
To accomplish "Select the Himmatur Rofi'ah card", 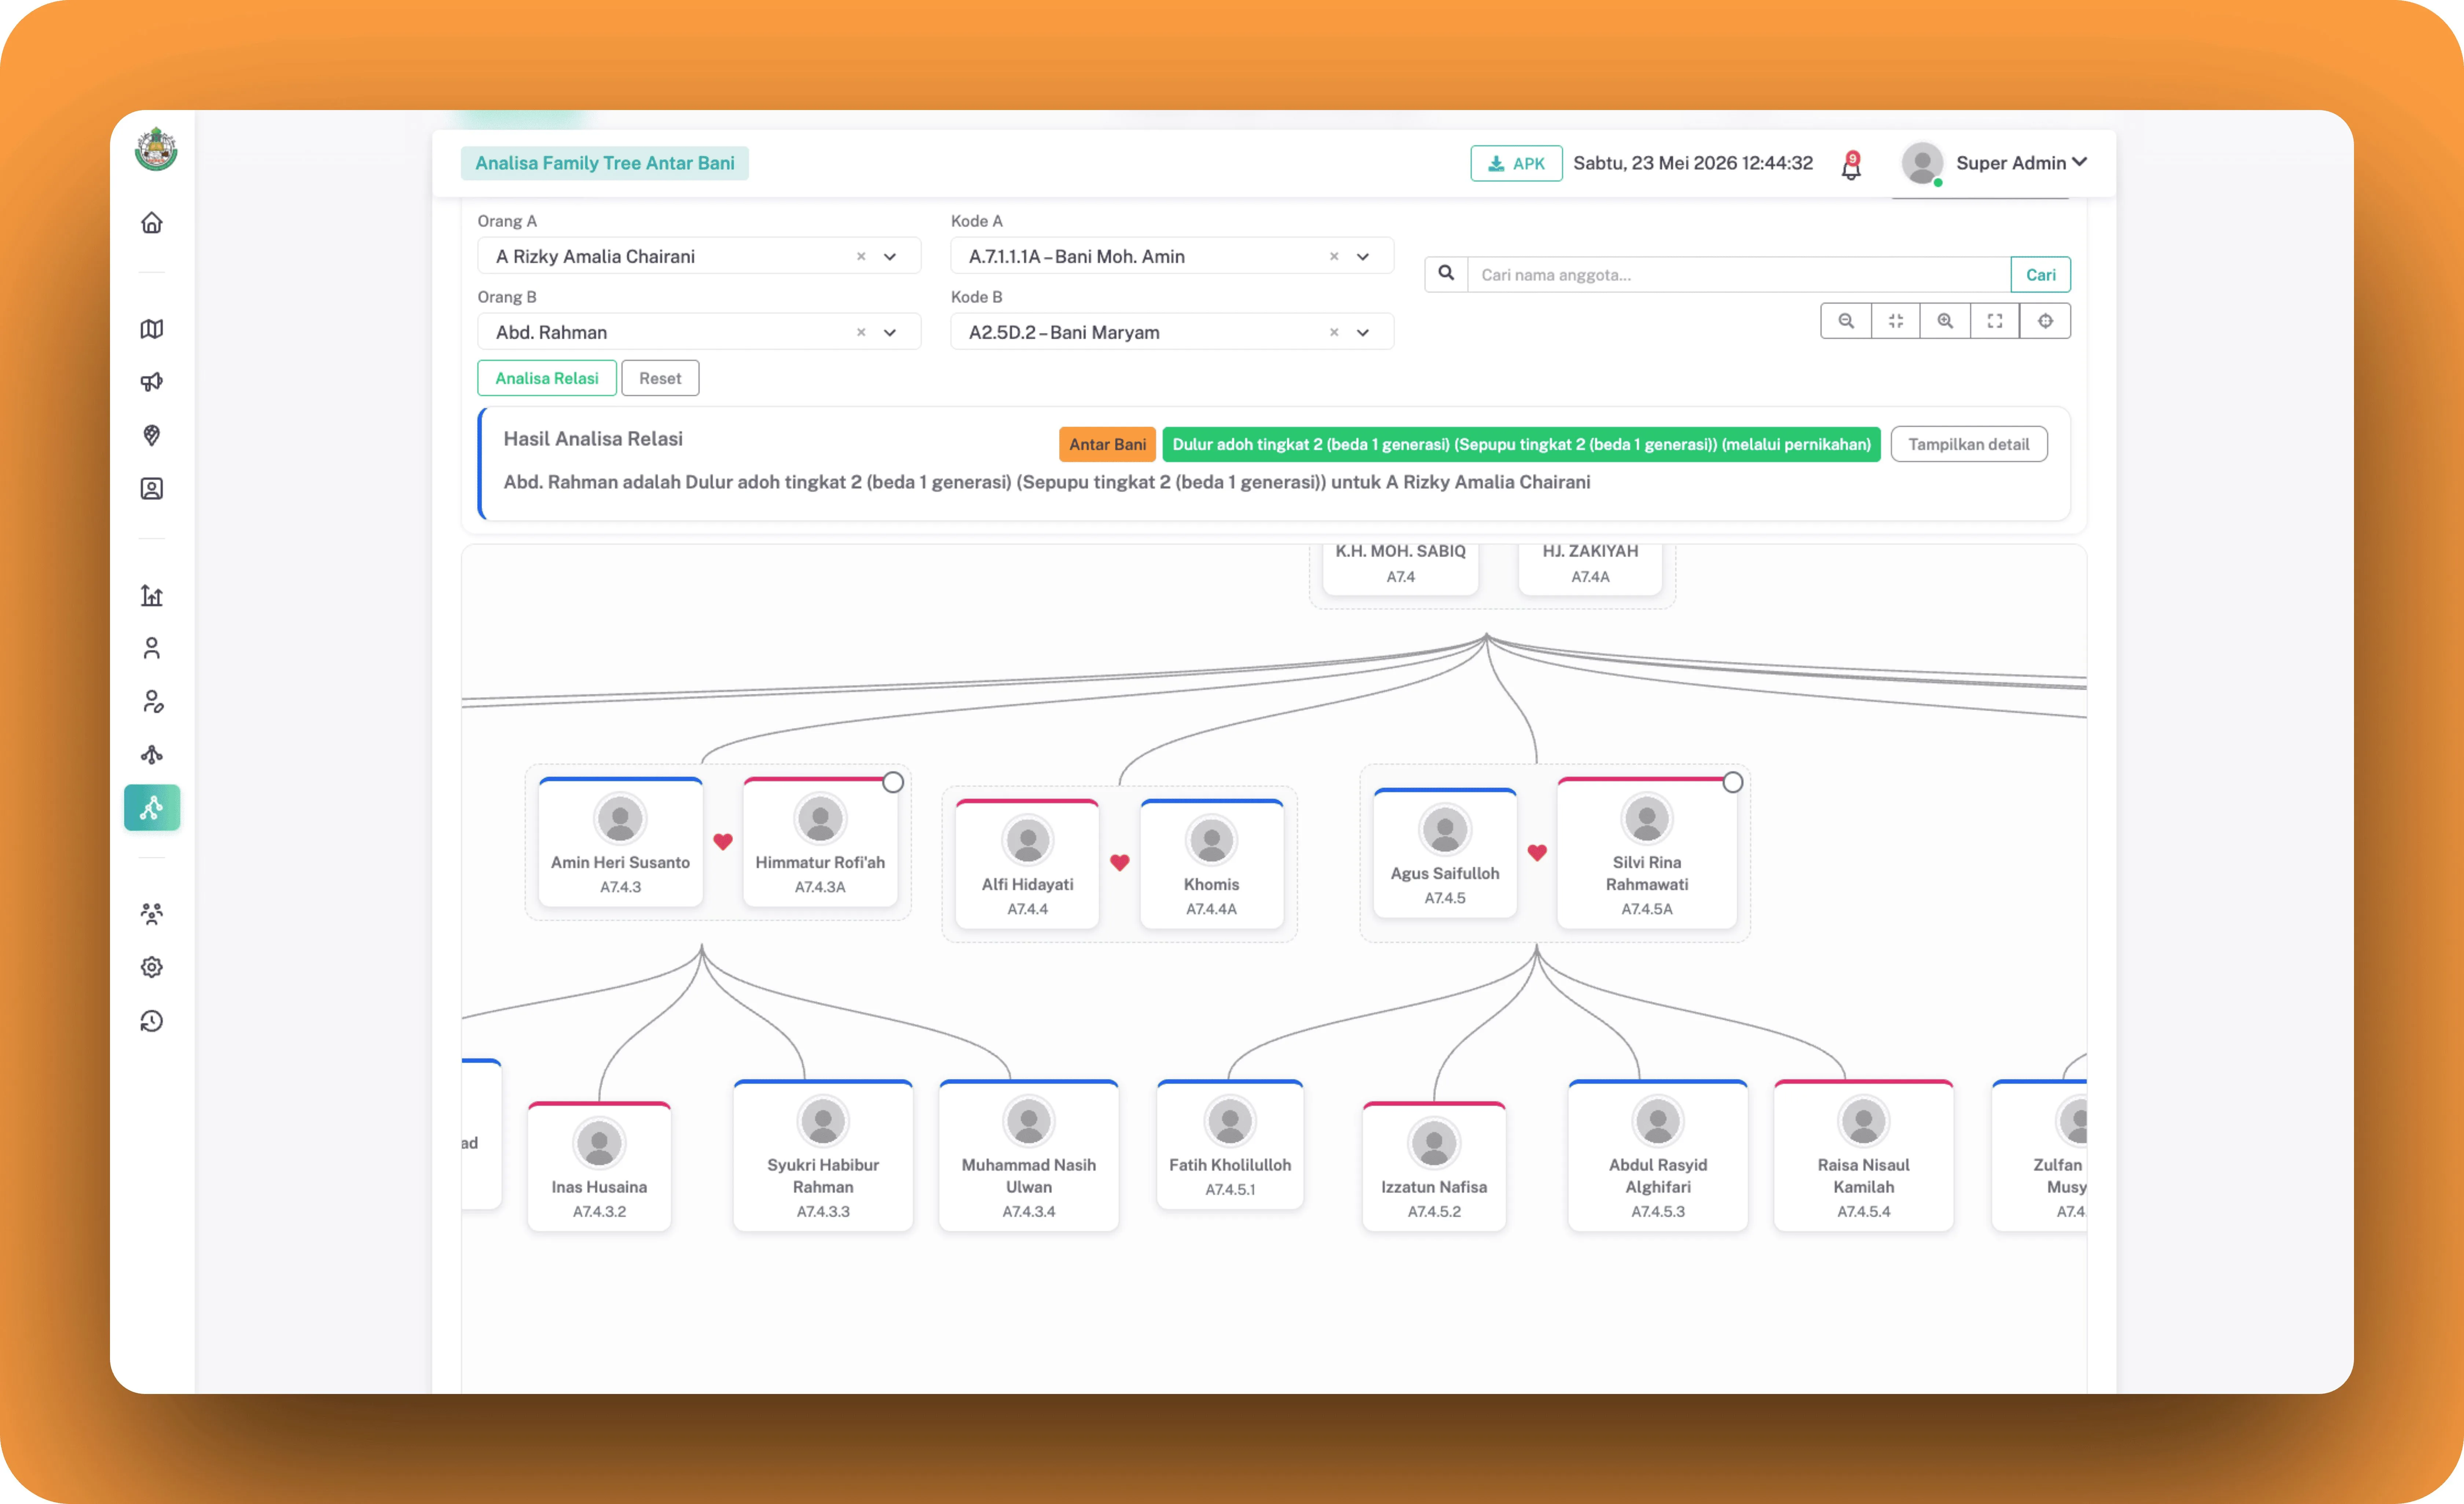I will 820,842.
